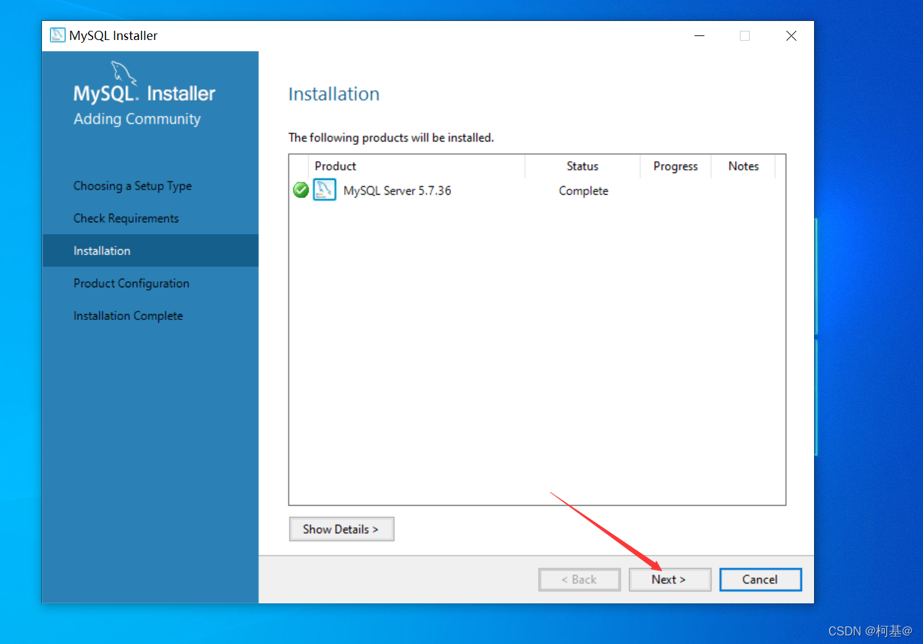Click the Product column header

click(416, 167)
